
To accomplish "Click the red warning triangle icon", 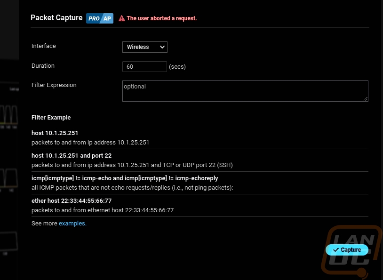I will (122, 18).
